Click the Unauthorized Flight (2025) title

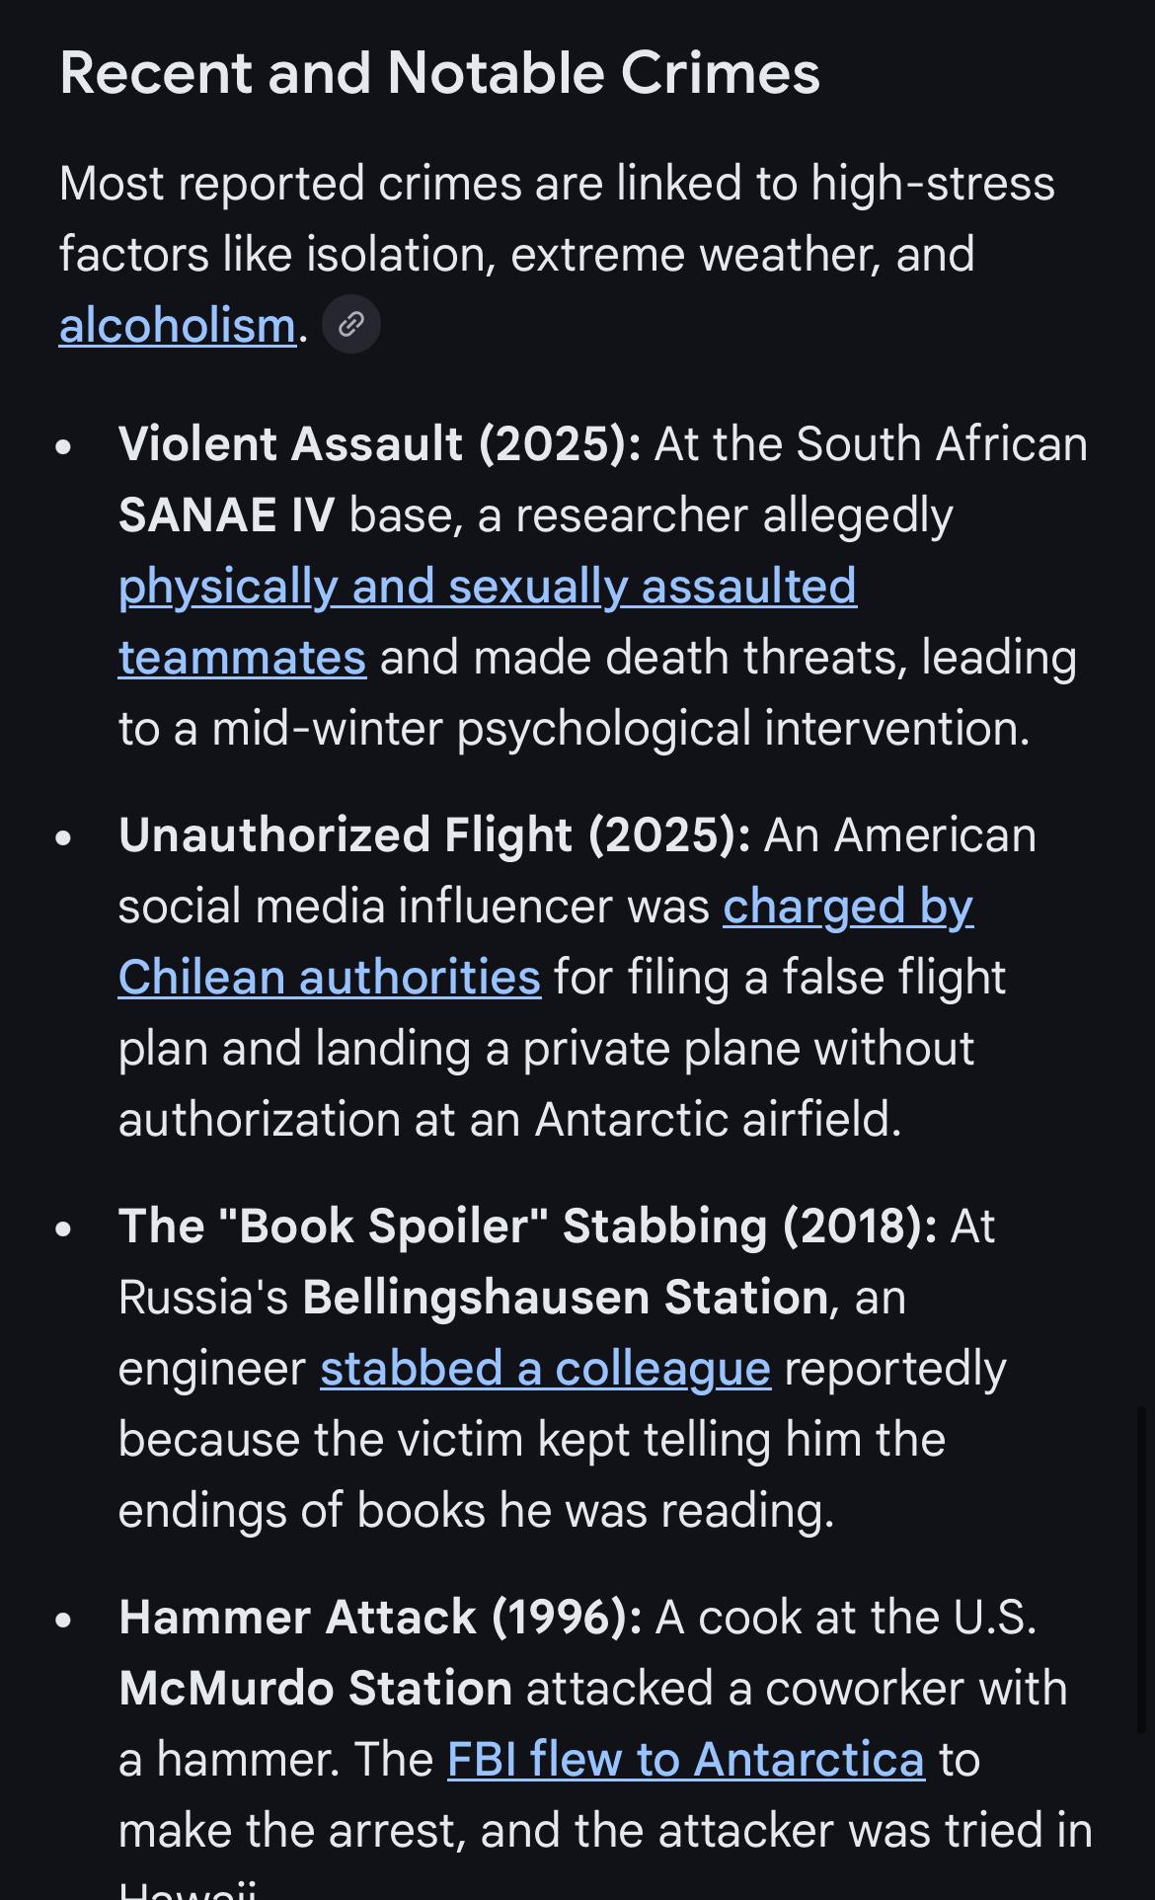coord(434,835)
